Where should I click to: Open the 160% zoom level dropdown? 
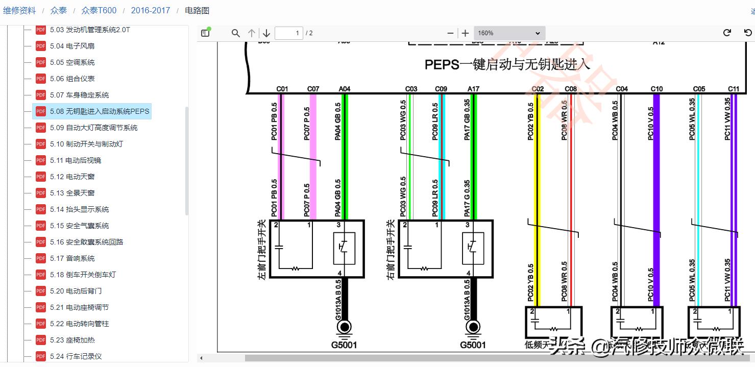coord(509,33)
